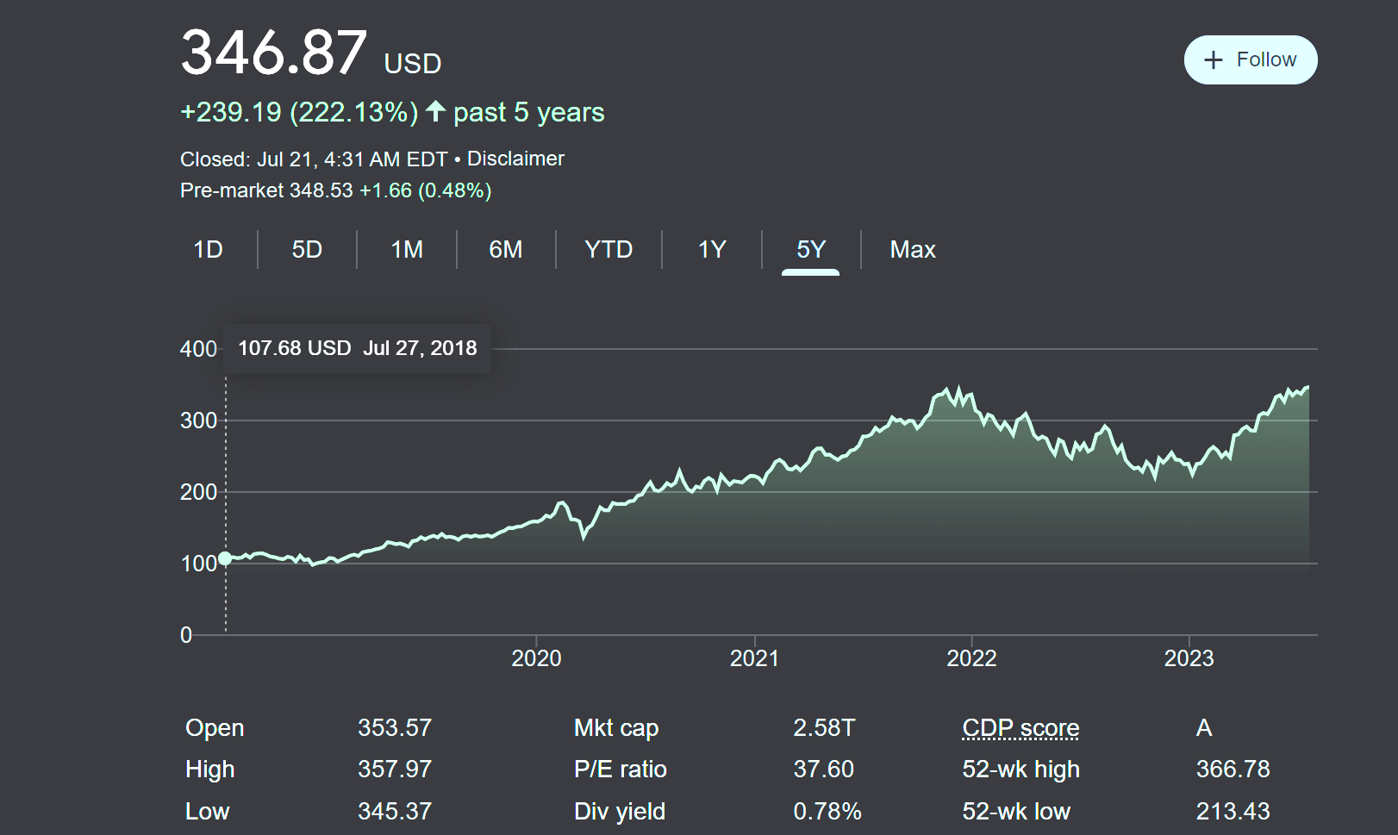Open the Max range tab
Viewport: 1398px width, 835px height.
[x=913, y=250]
